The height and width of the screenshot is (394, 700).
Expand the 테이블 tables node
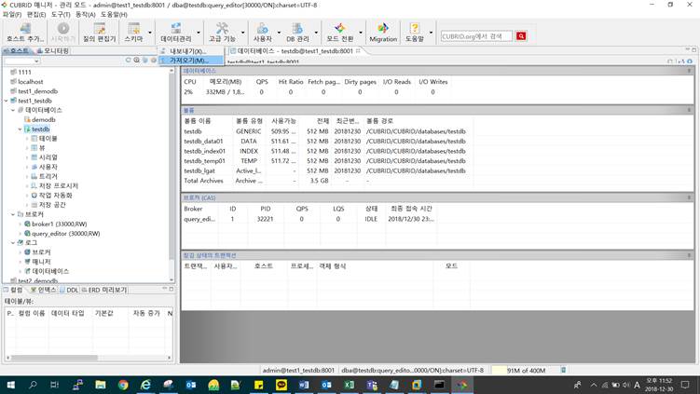(27, 139)
